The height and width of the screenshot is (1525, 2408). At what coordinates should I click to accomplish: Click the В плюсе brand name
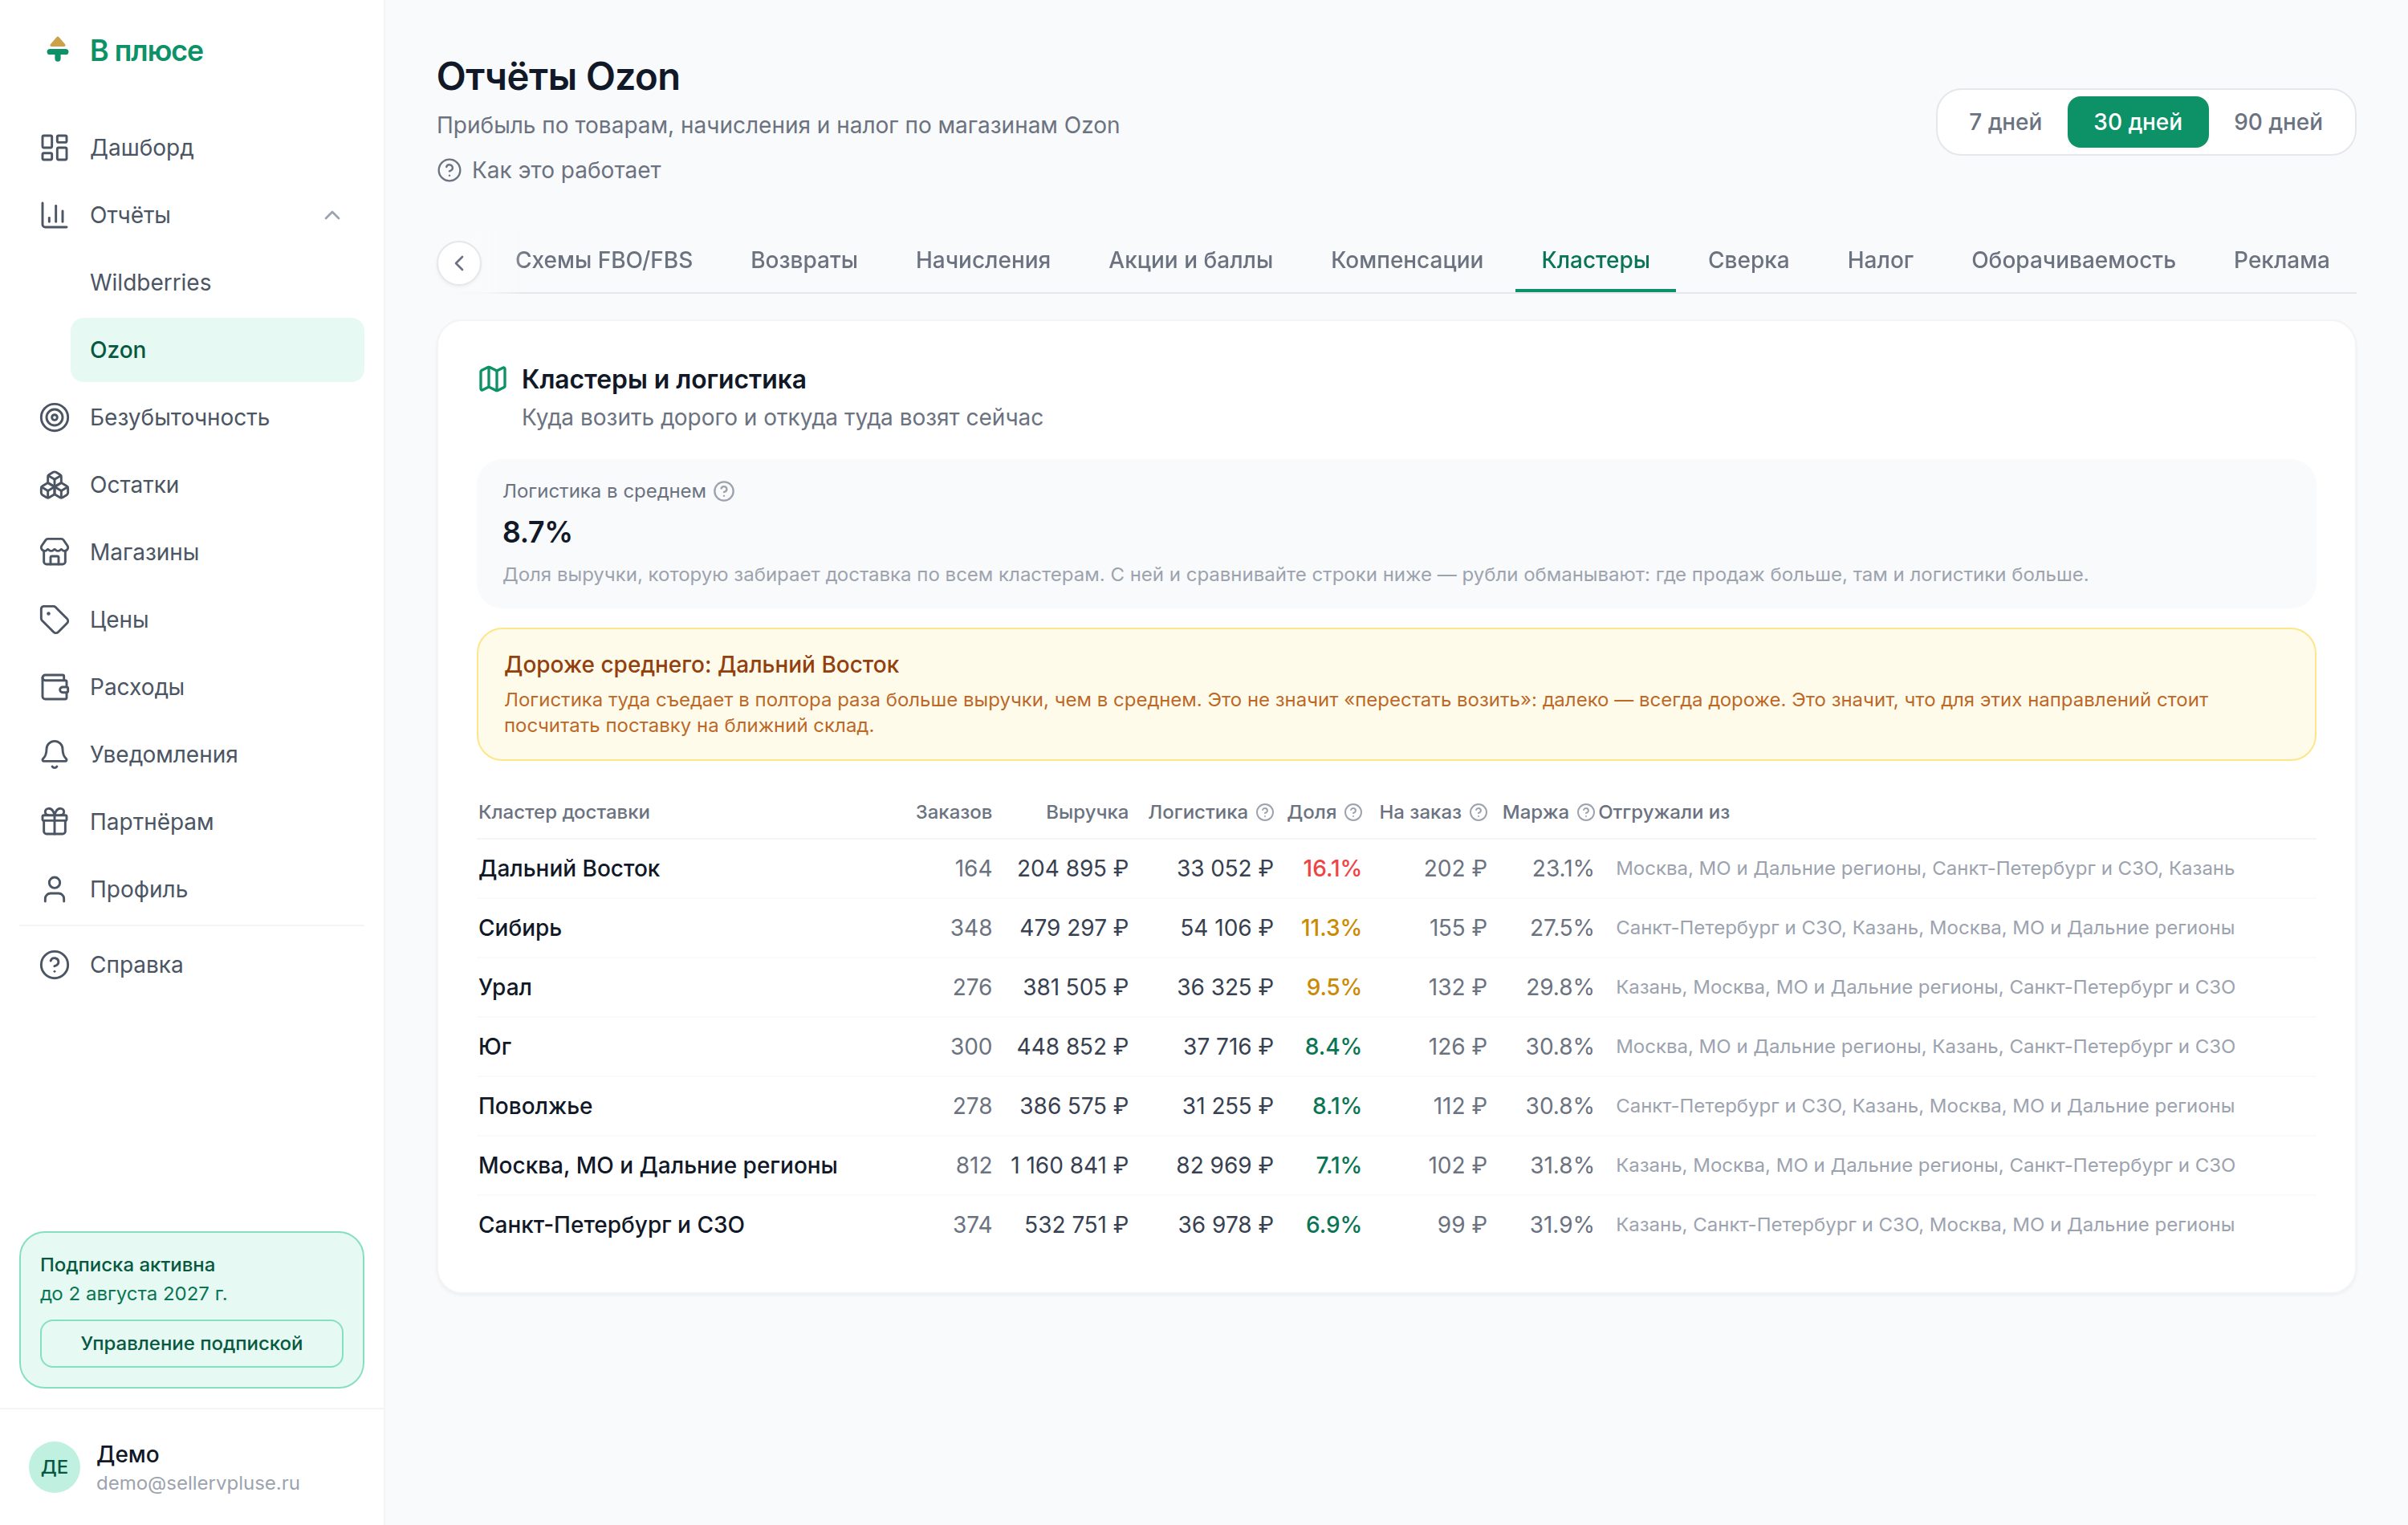pyautogui.click(x=146, y=51)
